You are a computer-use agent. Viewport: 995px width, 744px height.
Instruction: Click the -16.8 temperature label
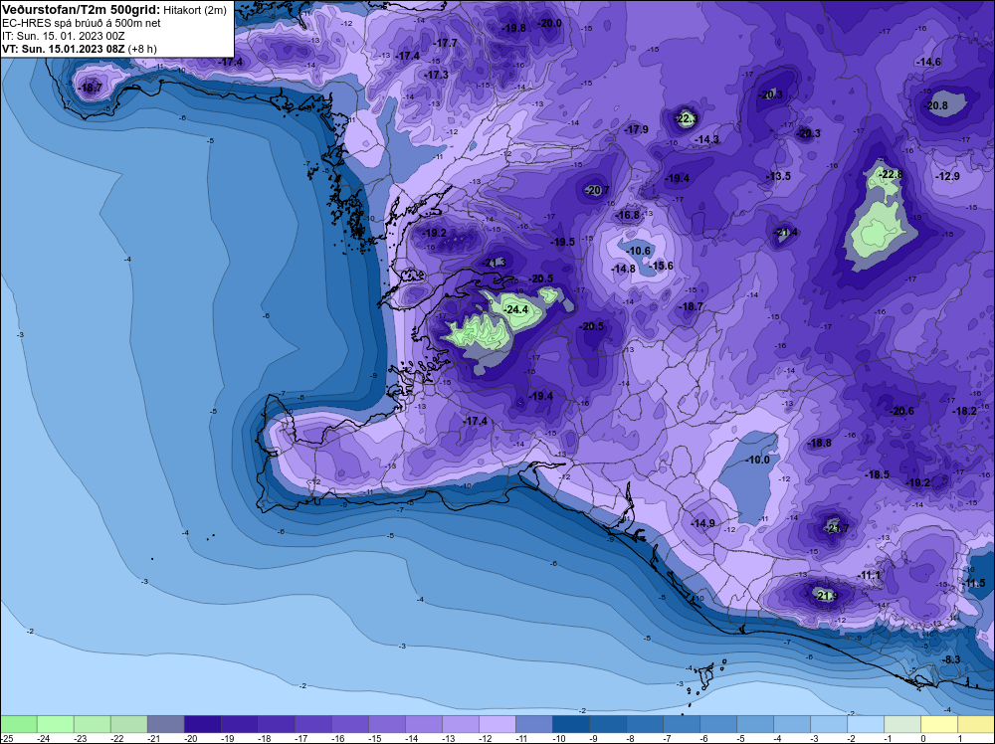628,215
